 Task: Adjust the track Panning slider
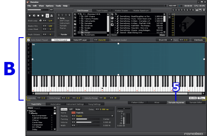[x=88, y=119]
